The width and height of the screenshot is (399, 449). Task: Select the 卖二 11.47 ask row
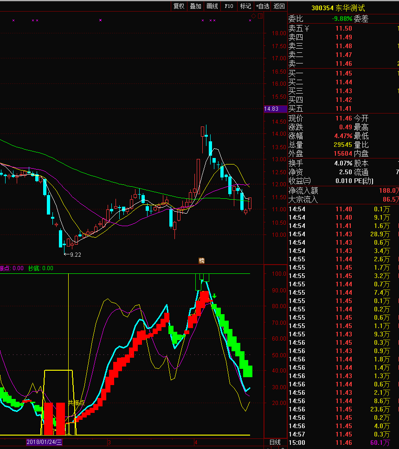pyautogui.click(x=343, y=55)
